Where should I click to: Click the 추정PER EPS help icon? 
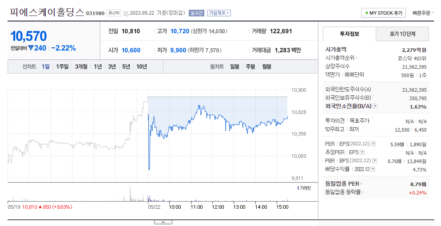coord(362,152)
